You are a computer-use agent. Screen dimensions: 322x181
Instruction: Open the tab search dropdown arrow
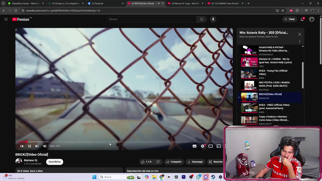tap(3, 4)
